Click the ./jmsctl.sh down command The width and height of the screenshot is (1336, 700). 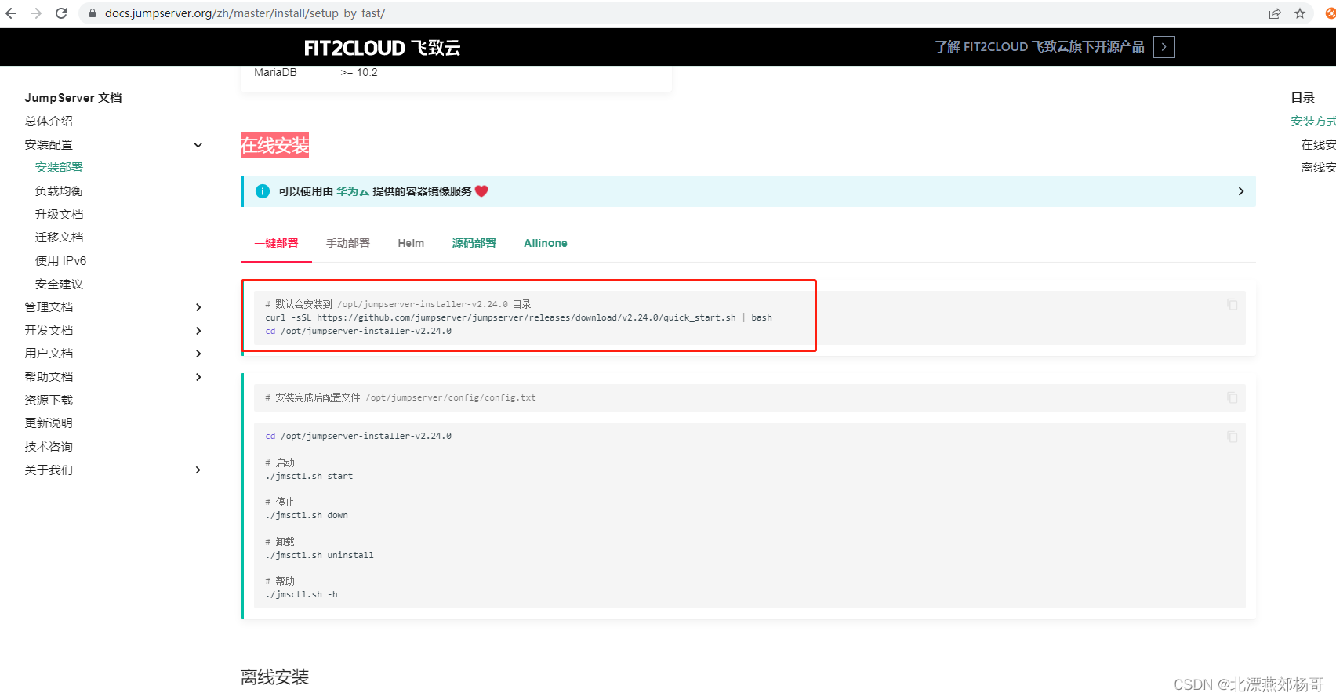pos(307,515)
